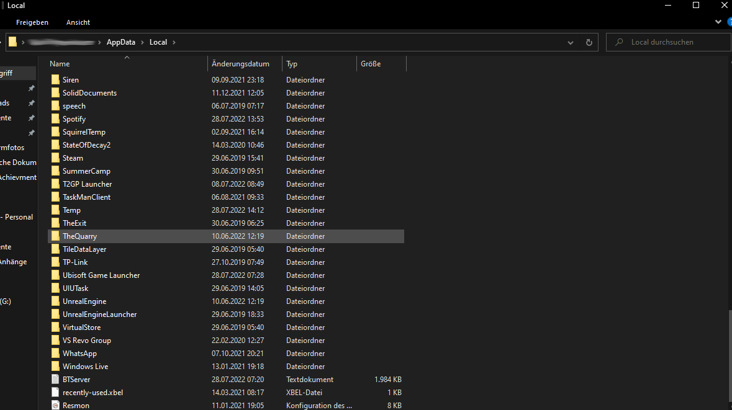Screen dimensions: 732x410
Task: Select the Siren folder icon
Action: click(55, 80)
